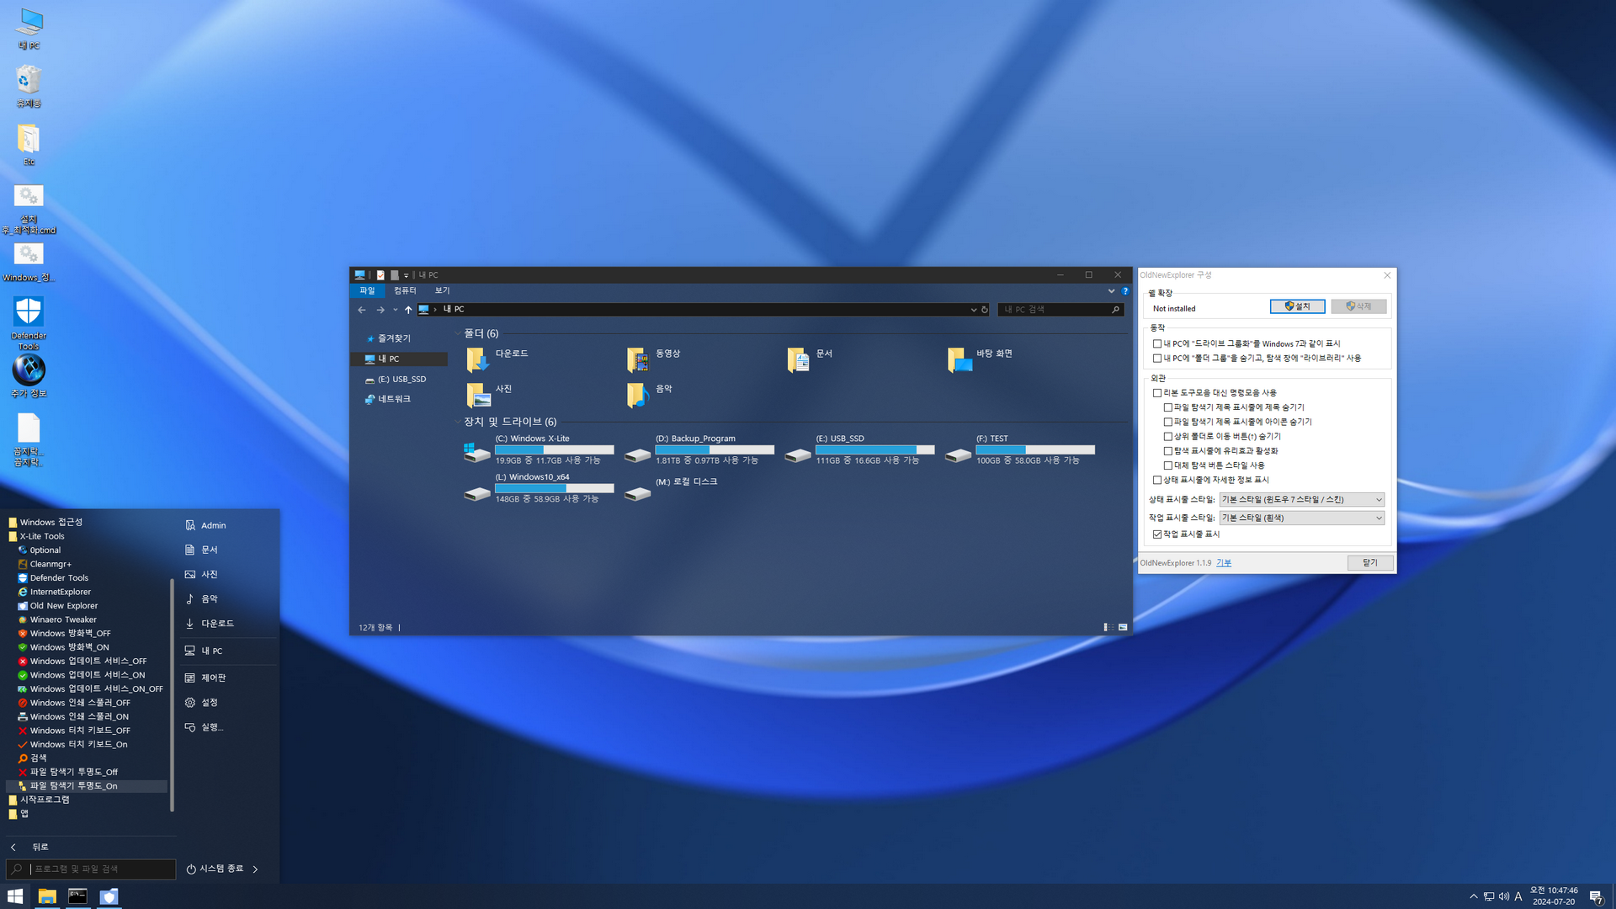Click the Close button in OldNewExplorer dialog
The height and width of the screenshot is (909, 1616).
1369,563
